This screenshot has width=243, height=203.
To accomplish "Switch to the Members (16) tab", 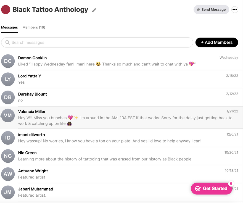I will click(34, 27).
